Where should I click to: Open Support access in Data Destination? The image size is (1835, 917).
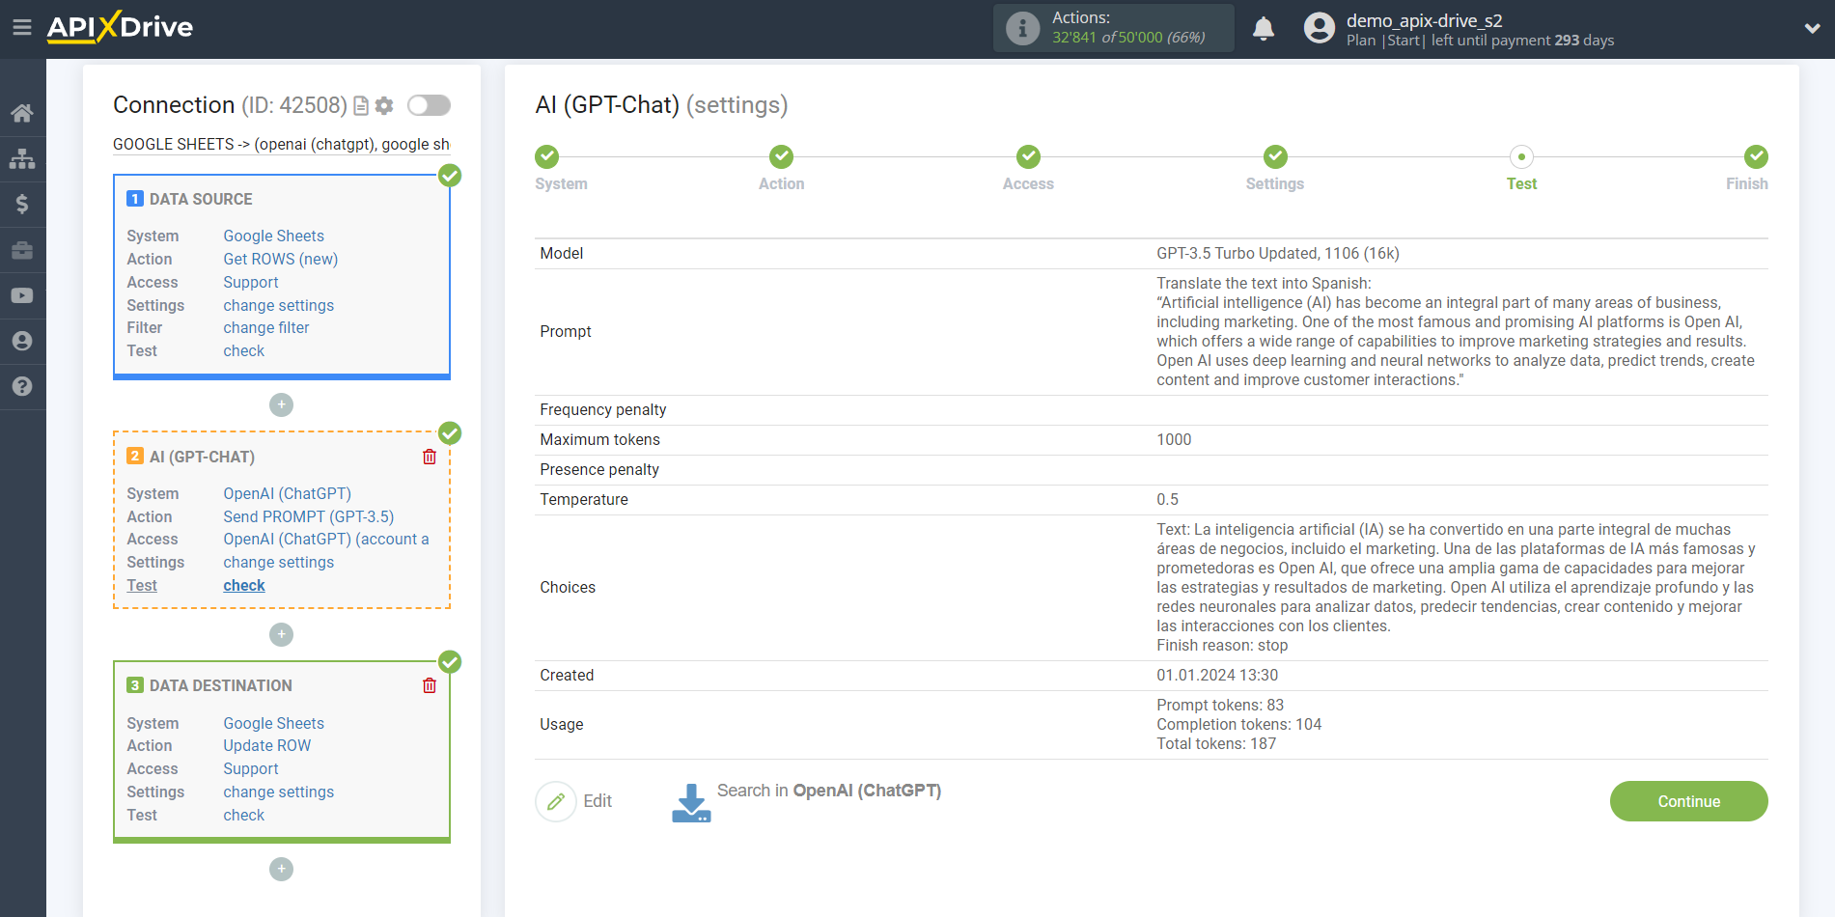(250, 769)
